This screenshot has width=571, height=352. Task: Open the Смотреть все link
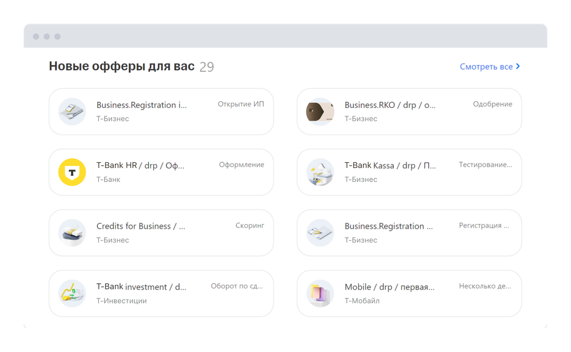point(490,67)
